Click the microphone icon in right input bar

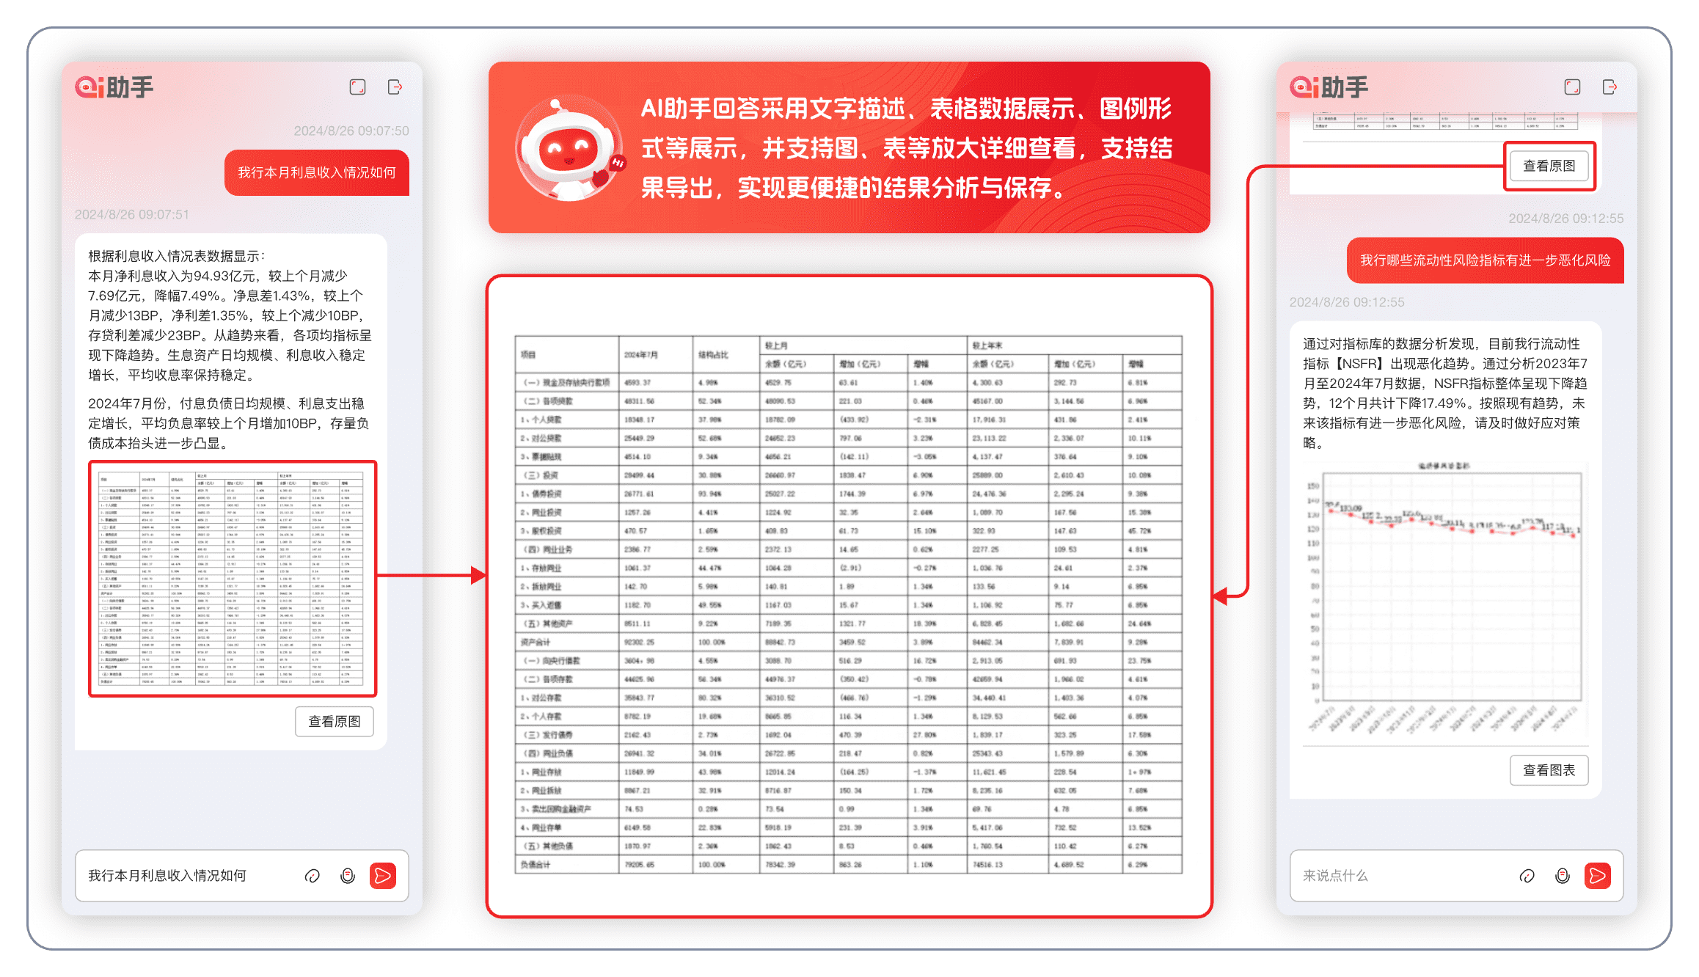pyautogui.click(x=1563, y=875)
